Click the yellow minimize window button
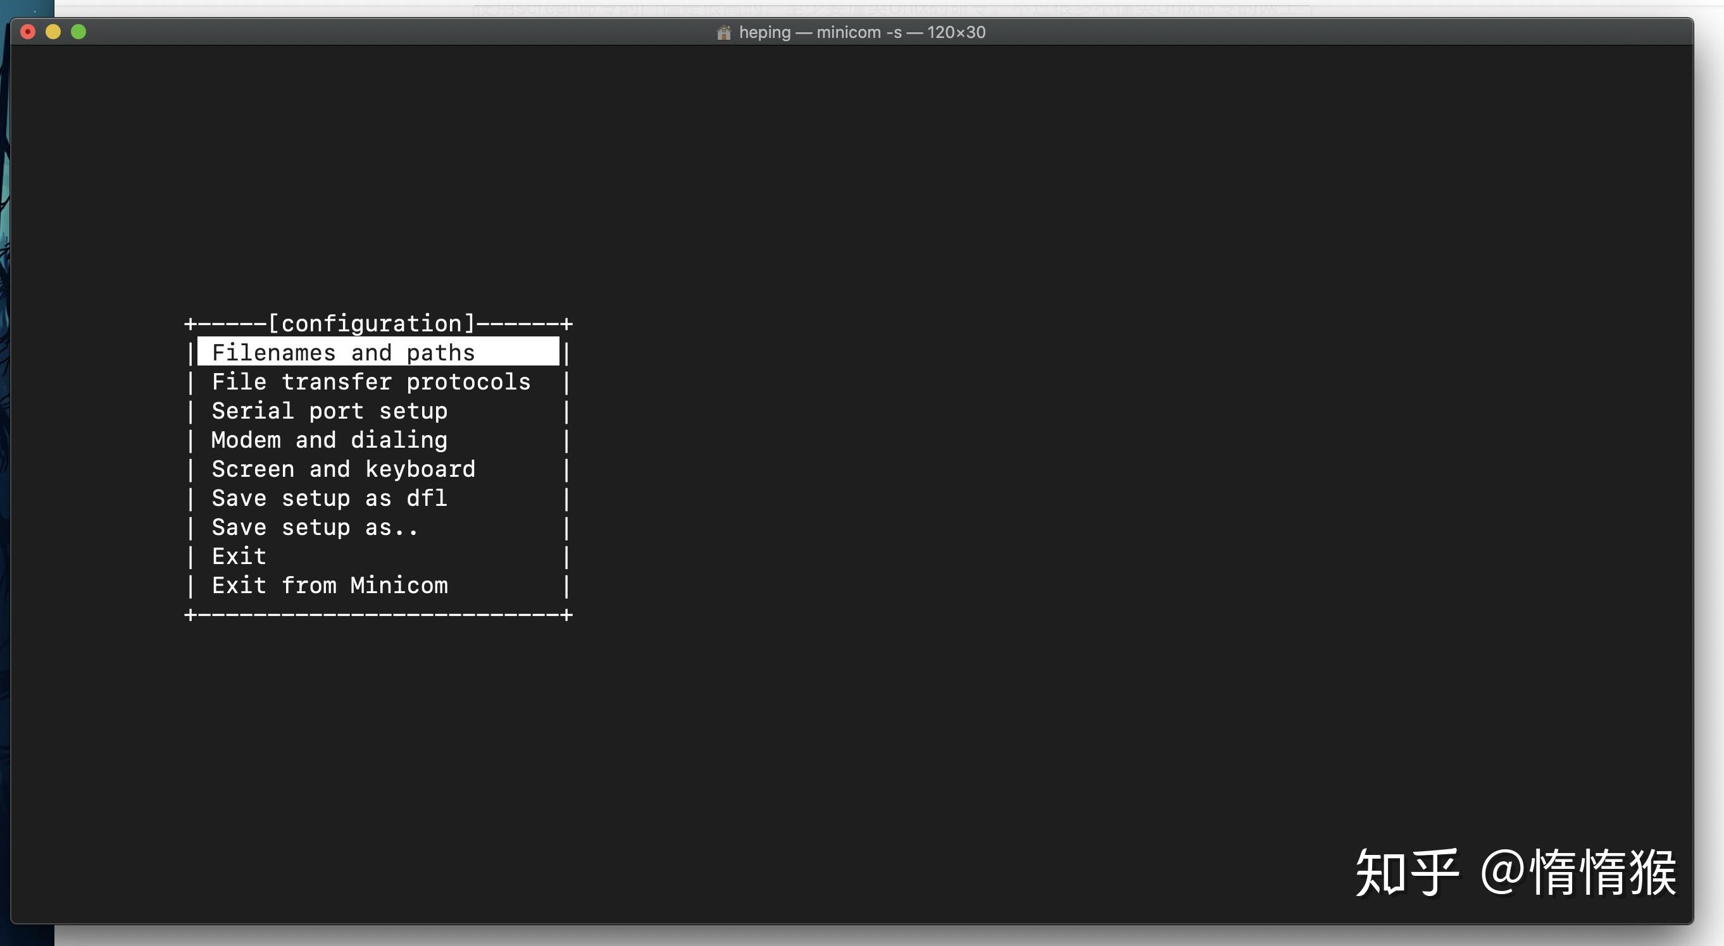1724x946 pixels. click(x=53, y=32)
